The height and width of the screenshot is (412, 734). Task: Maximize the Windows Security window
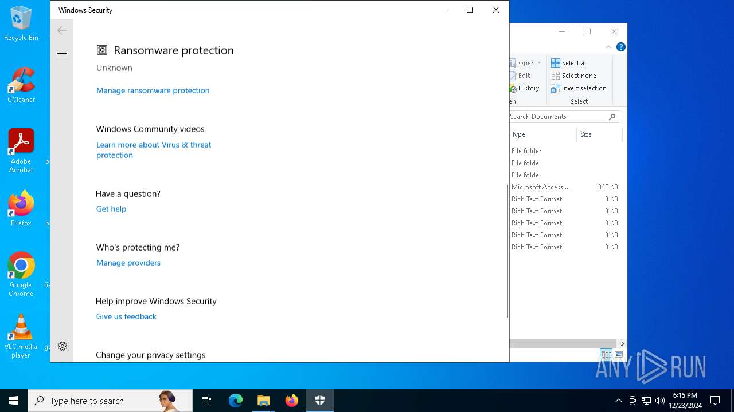pos(470,10)
